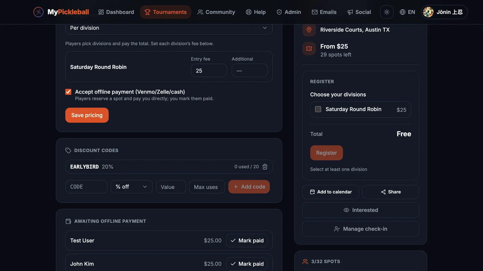Click the location pin icon for Riverside Courts
The width and height of the screenshot is (483, 271).
point(309,30)
